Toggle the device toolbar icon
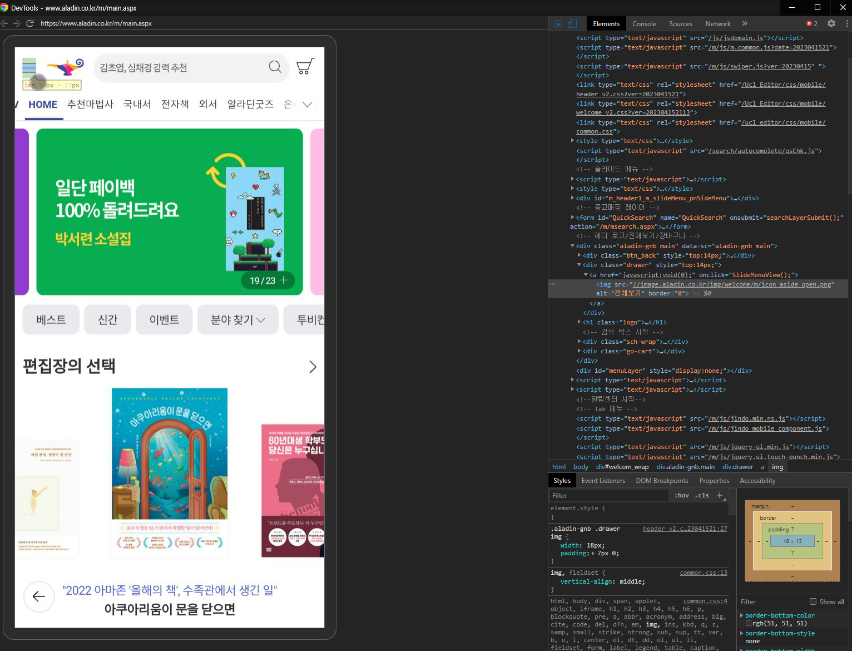Screen dimensions: 852x651 point(572,23)
